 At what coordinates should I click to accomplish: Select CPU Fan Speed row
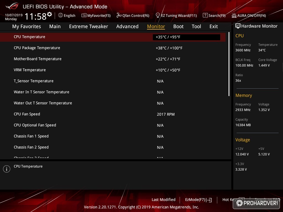(113, 114)
